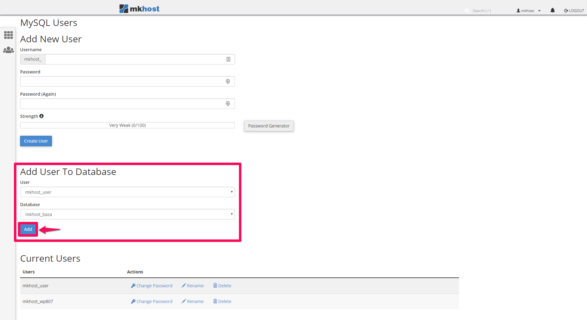Click the mkhost_wp807 cell in Users table
587x320 pixels.
click(x=38, y=301)
